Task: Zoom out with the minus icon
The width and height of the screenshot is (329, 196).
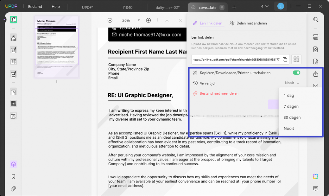Action: [110, 20]
